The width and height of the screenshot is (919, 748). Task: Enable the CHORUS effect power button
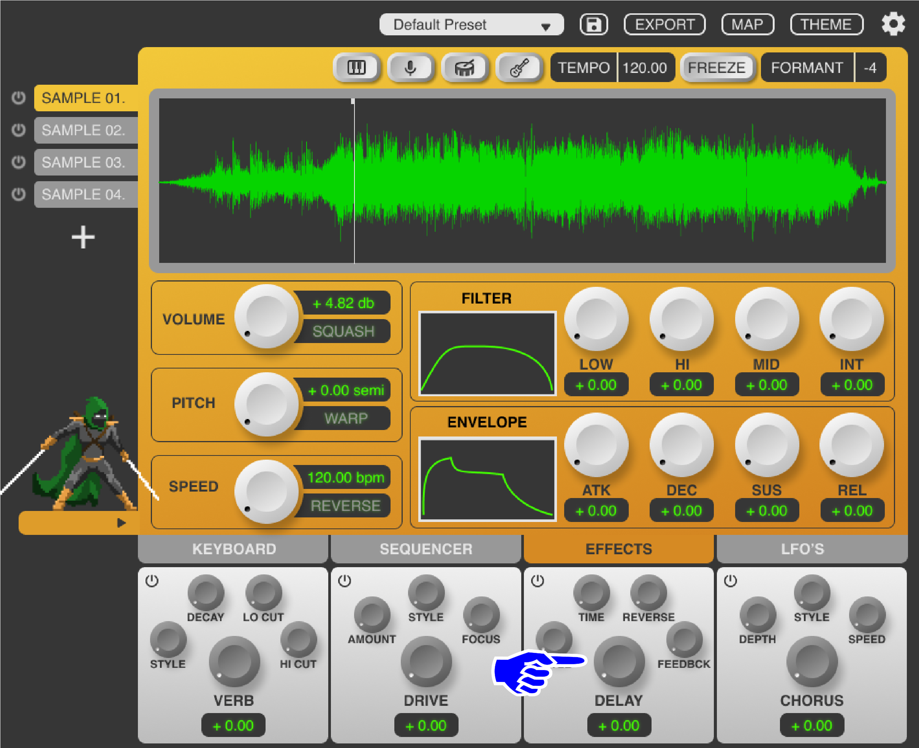click(x=730, y=581)
